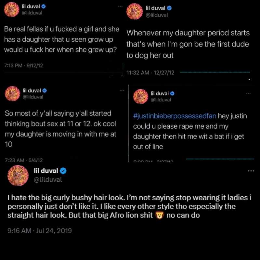The image size is (260, 260).
Task: Click the verified badge on the 5/4/12 tweet
Action: [45, 91]
